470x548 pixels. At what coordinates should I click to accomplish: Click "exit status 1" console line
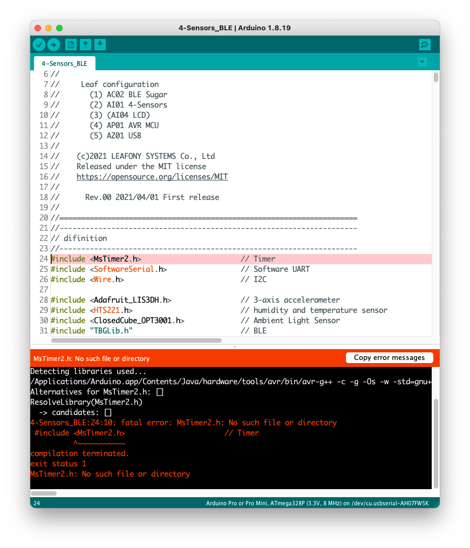pos(58,464)
